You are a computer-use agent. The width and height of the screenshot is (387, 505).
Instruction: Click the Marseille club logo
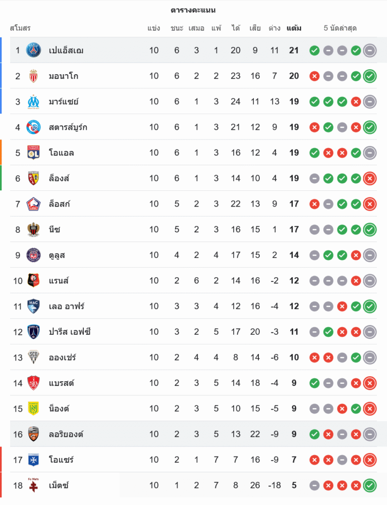pyautogui.click(x=34, y=102)
